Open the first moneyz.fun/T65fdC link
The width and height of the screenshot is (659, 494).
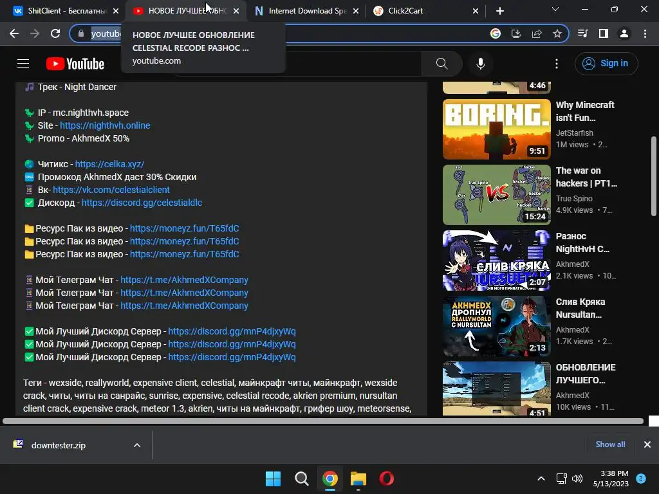point(185,228)
